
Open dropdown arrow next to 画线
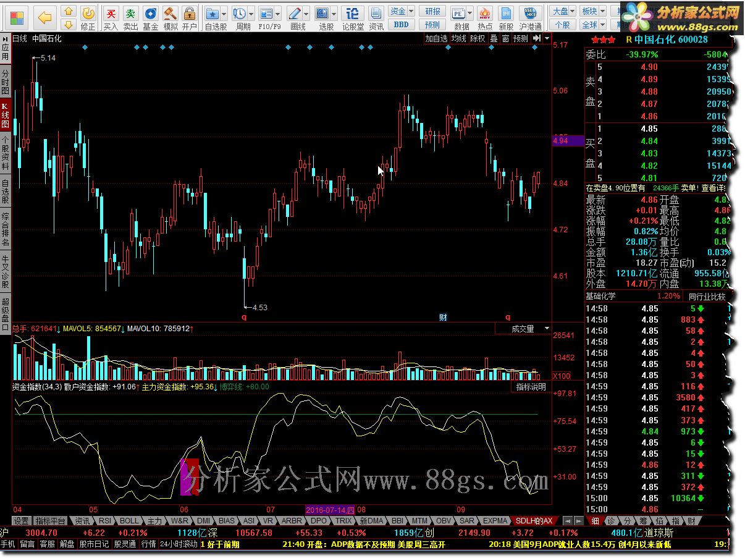pyautogui.click(x=306, y=14)
